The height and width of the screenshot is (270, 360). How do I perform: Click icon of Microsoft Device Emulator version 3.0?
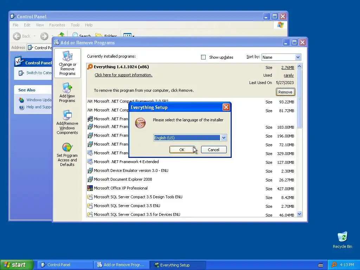[90, 171]
